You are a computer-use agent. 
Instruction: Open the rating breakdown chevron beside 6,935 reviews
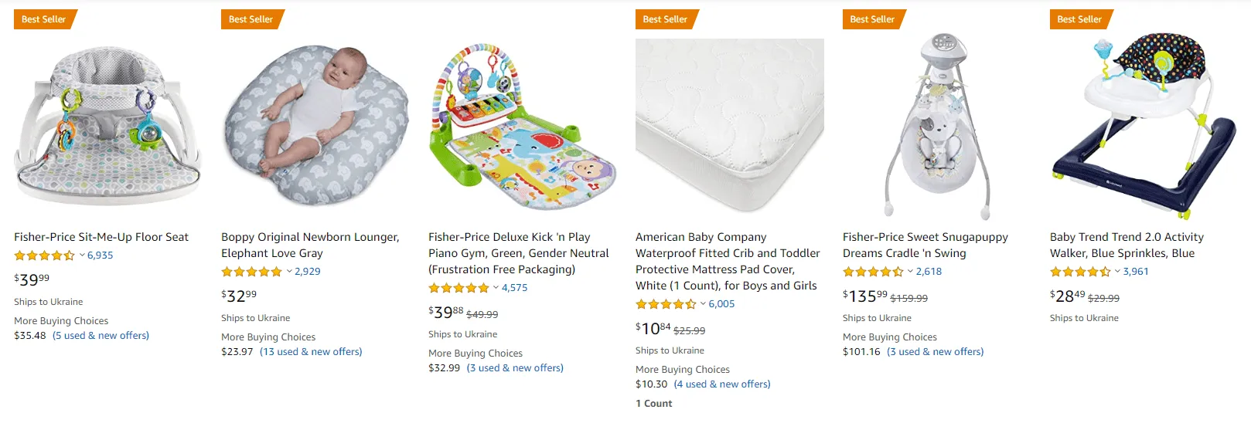click(82, 255)
